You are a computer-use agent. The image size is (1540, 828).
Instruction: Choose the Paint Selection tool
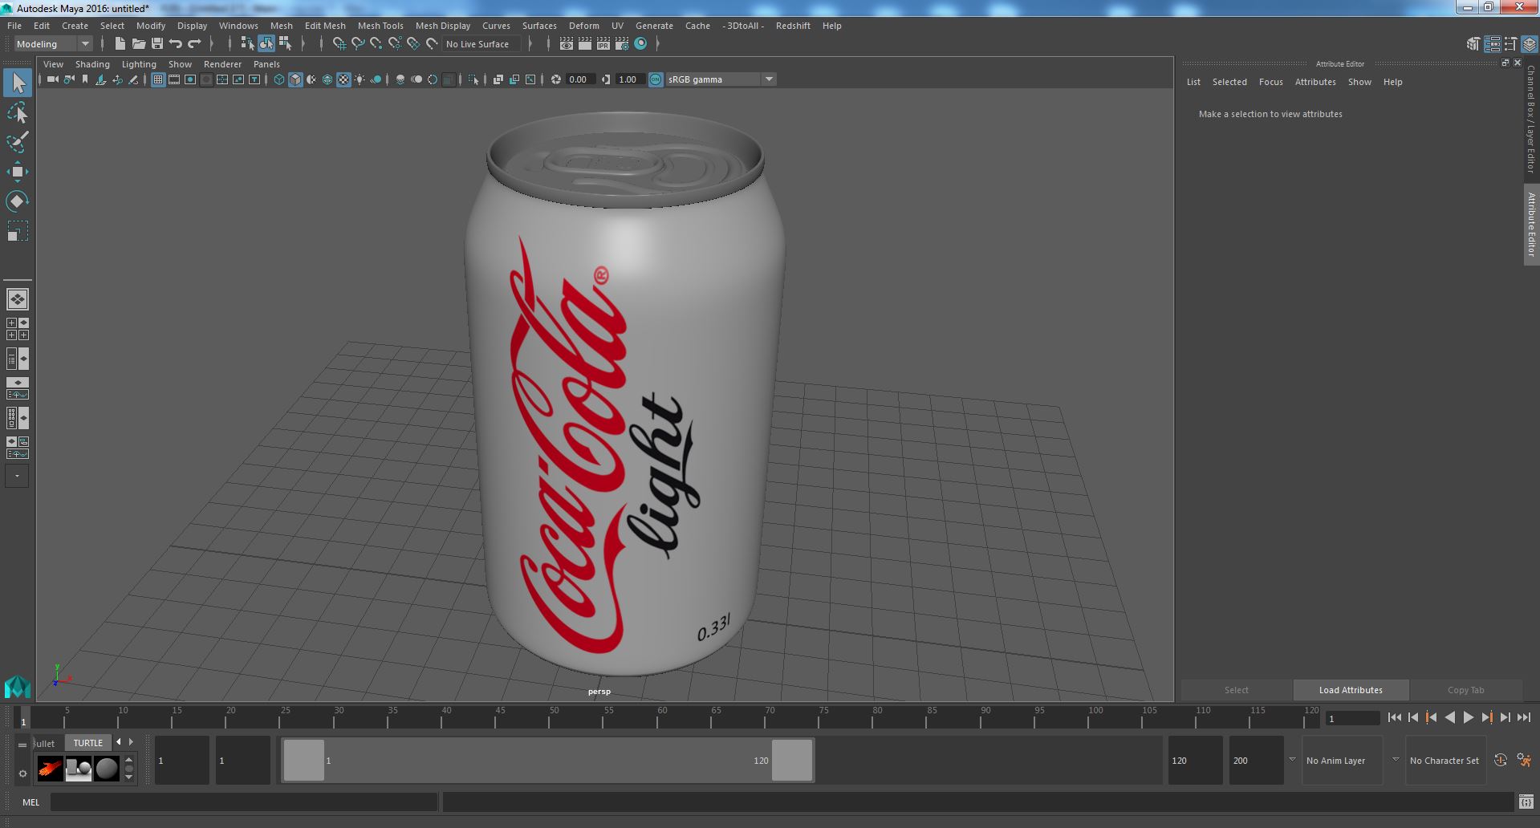(x=18, y=142)
